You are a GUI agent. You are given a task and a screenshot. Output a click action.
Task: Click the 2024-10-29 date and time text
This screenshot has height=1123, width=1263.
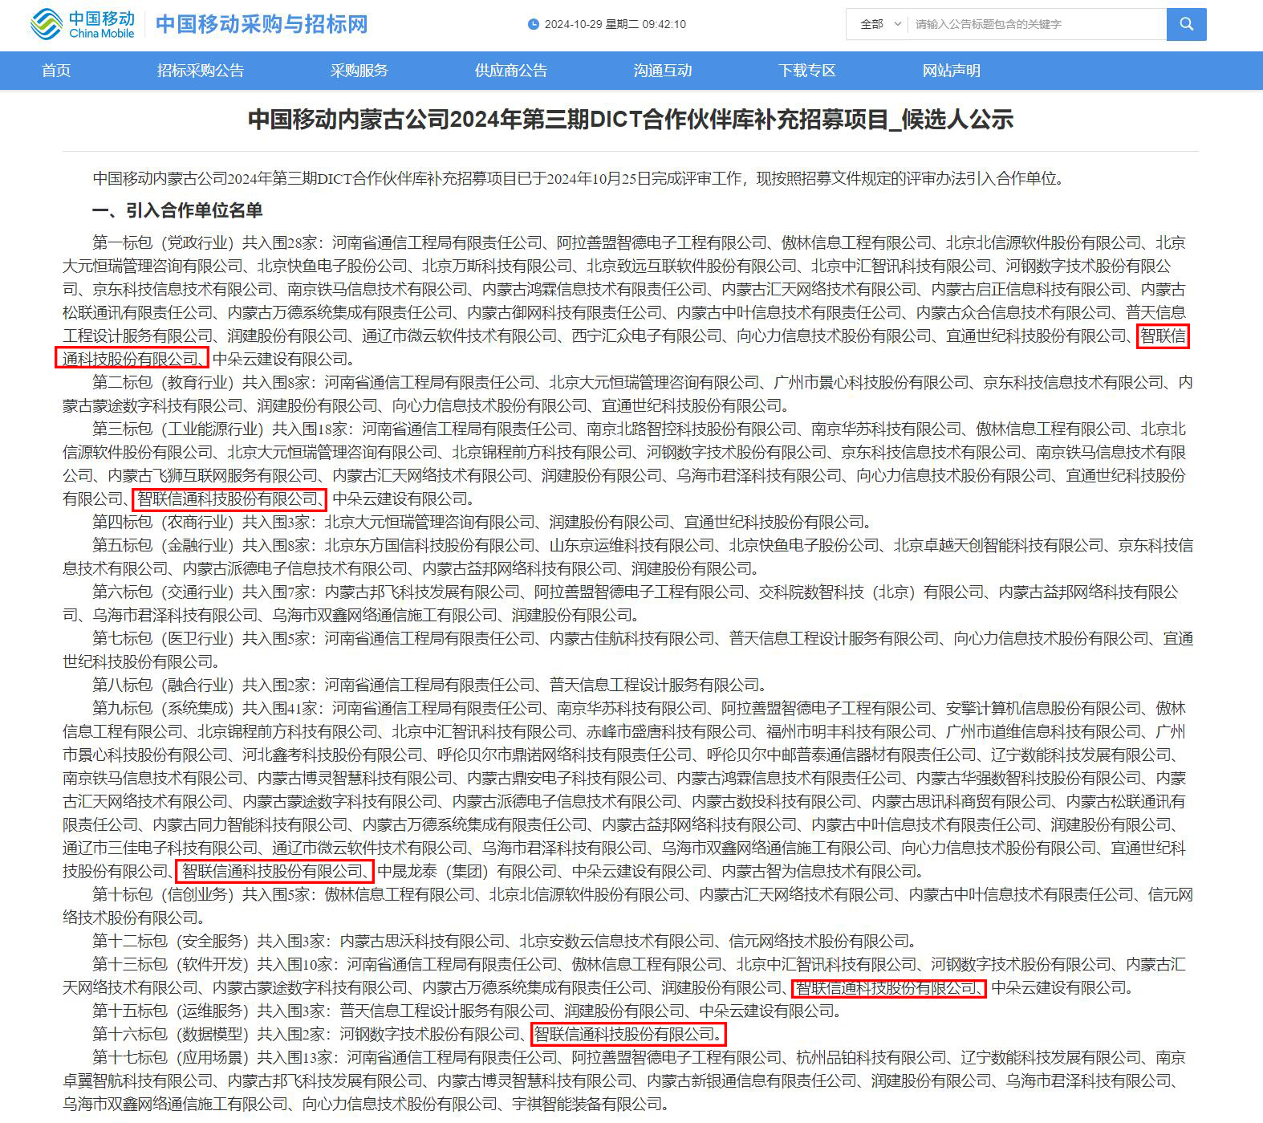(615, 24)
